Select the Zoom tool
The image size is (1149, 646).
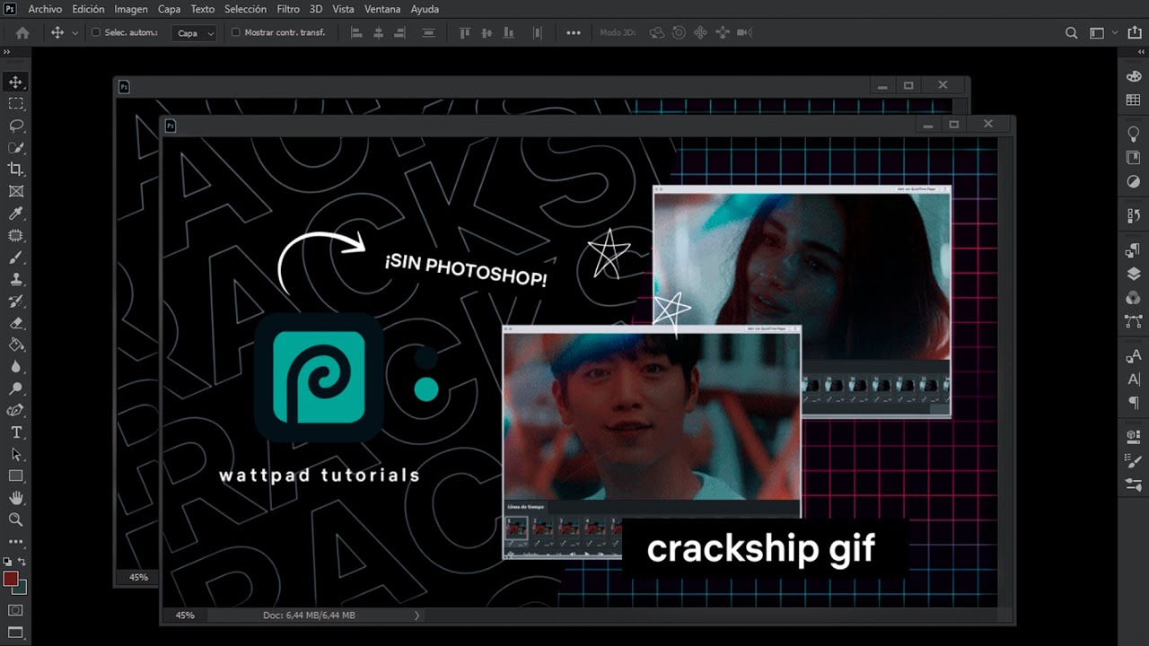[15, 519]
